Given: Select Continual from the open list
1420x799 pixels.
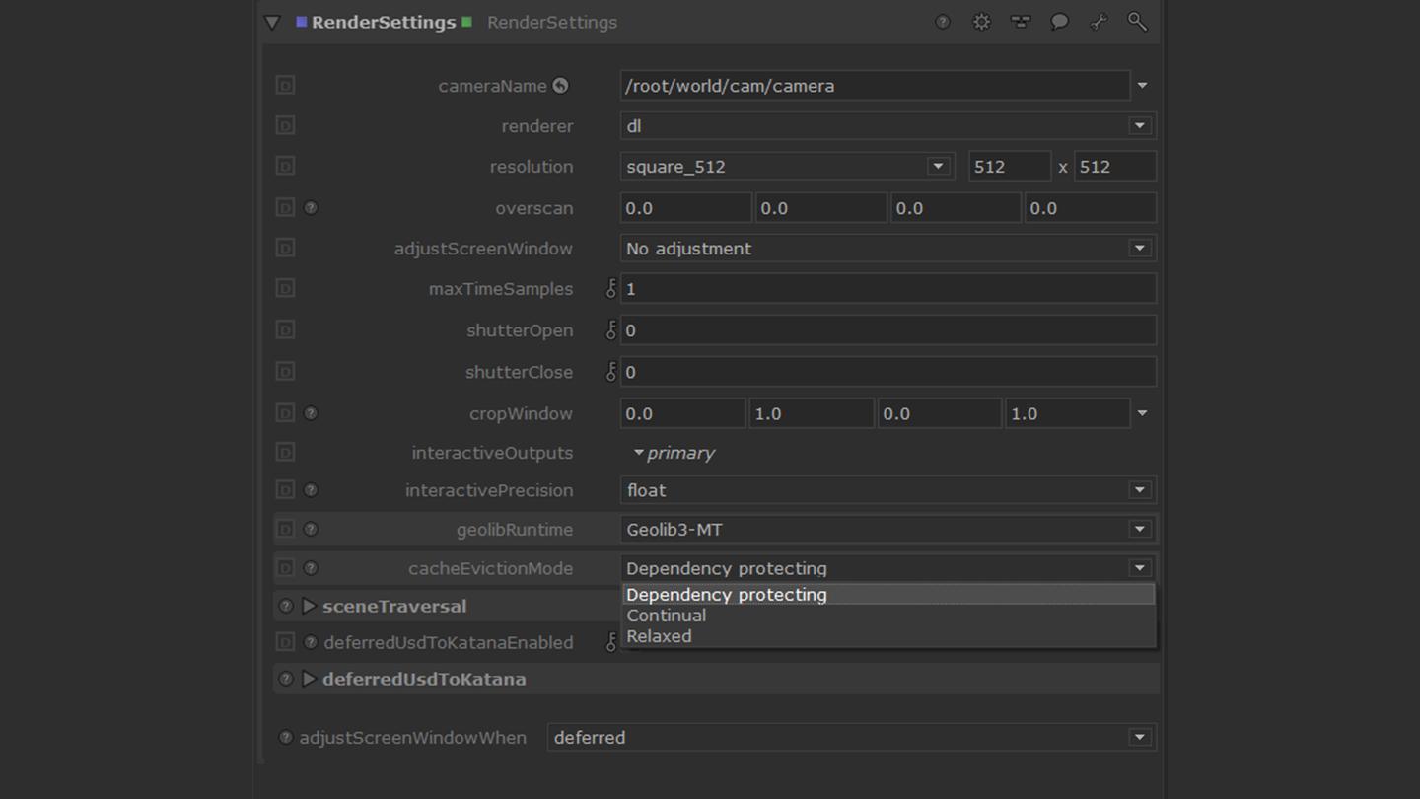Looking at the screenshot, I should [x=667, y=616].
